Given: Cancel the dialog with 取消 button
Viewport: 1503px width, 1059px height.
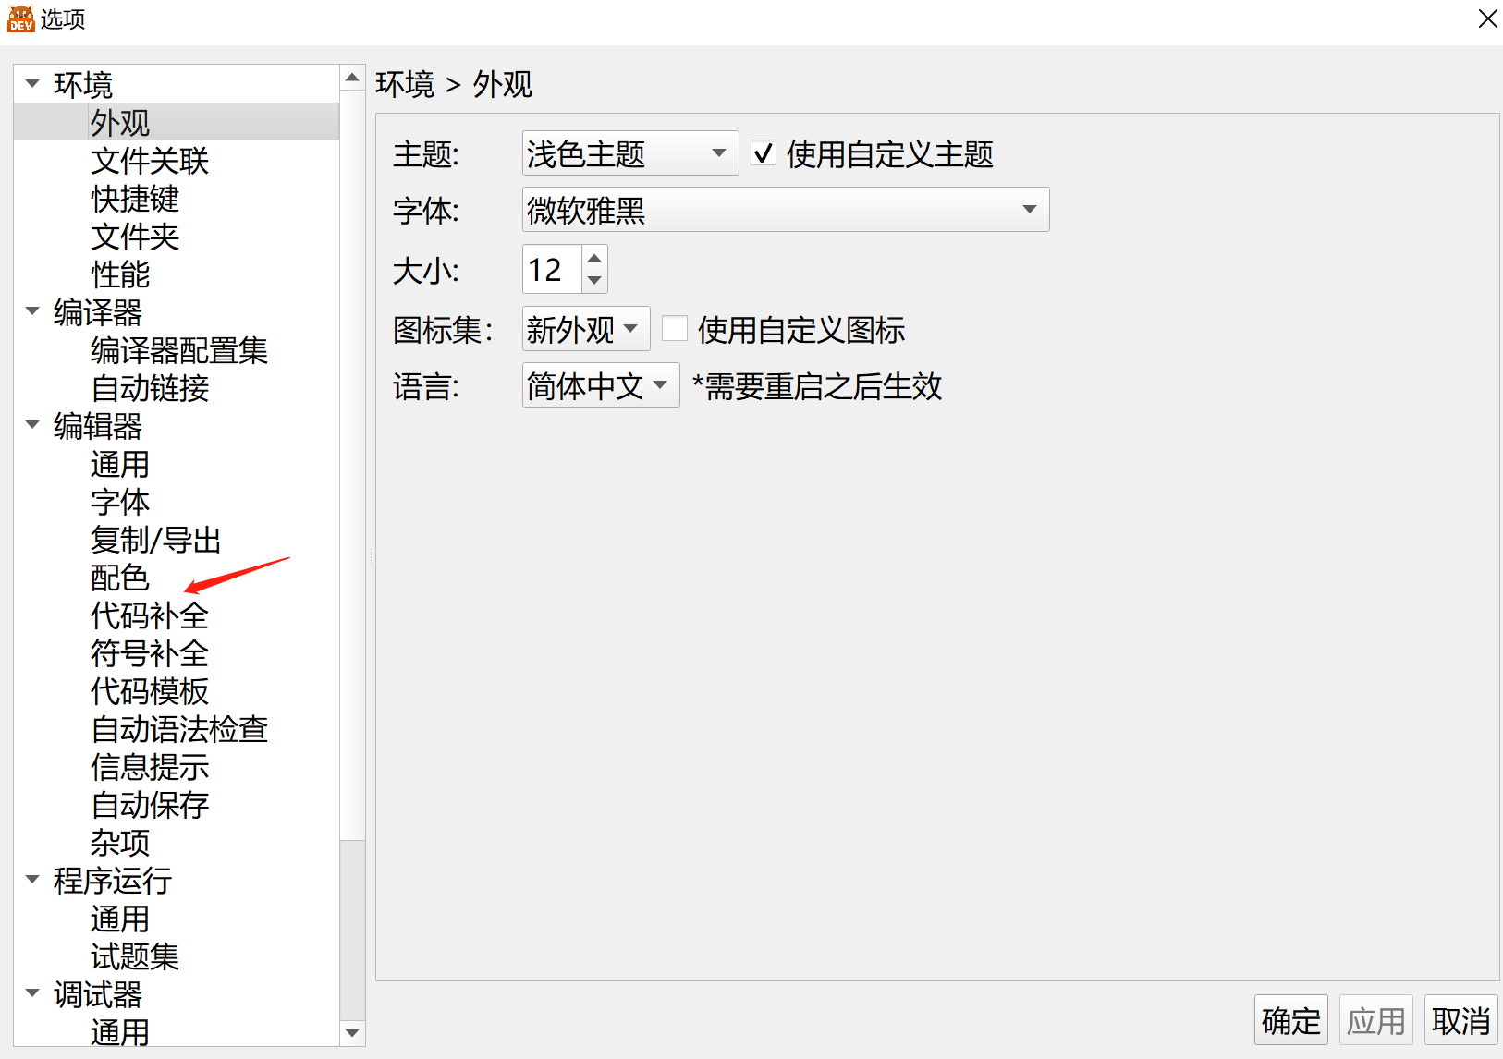Looking at the screenshot, I should click(1461, 1020).
